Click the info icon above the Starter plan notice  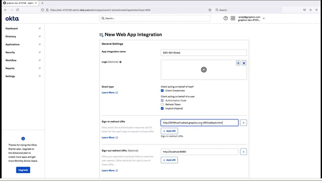(x=23, y=139)
